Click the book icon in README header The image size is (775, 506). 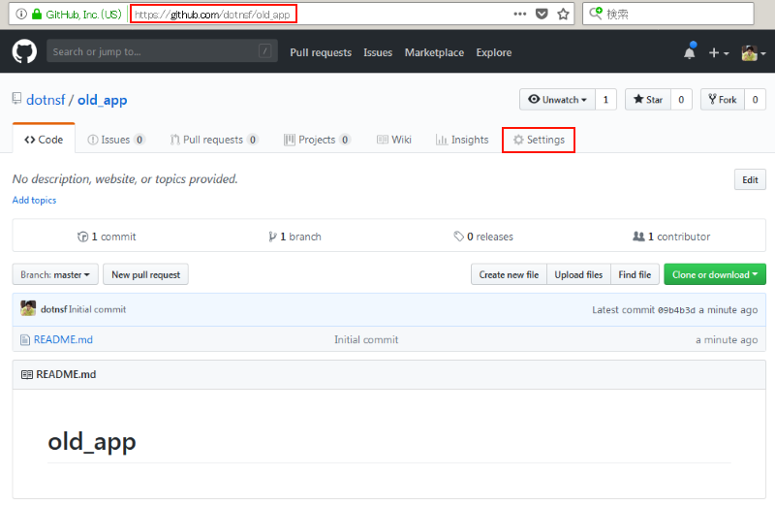tap(27, 374)
